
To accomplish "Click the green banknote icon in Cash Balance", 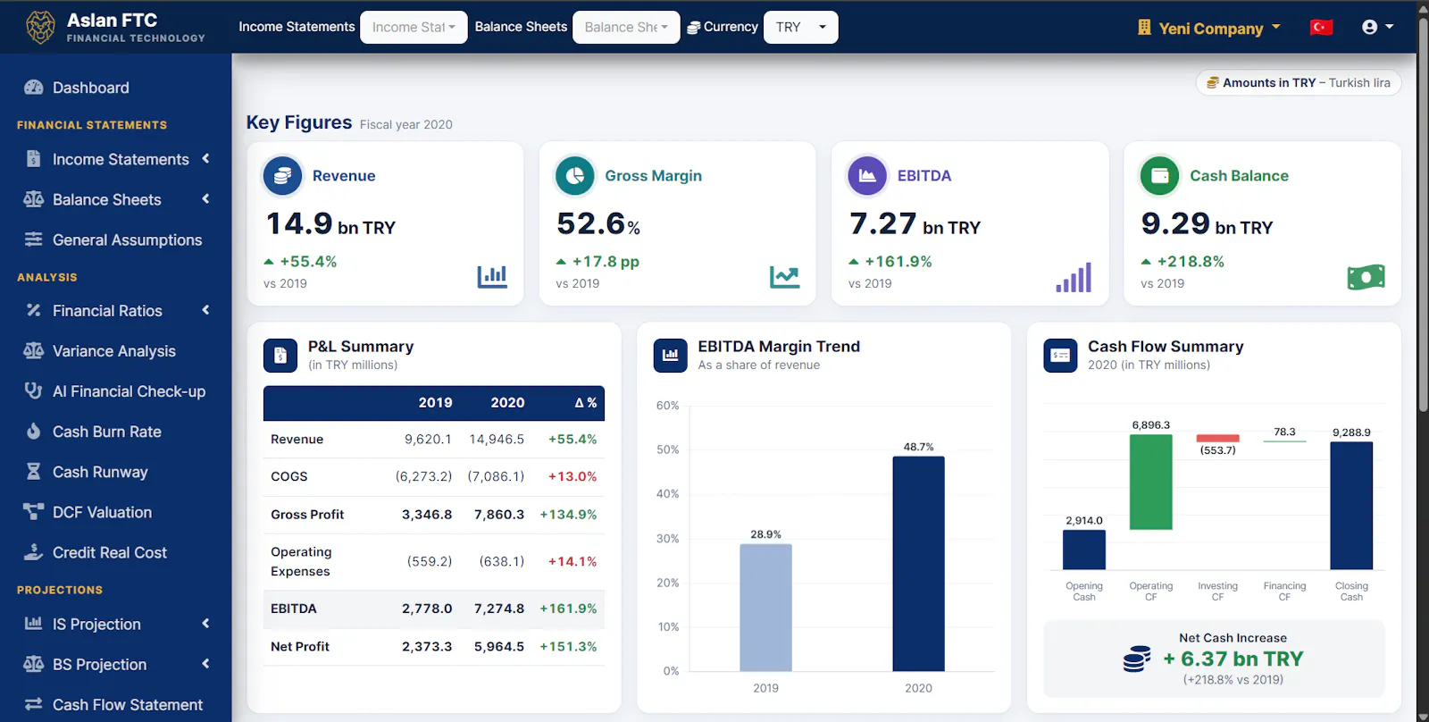I will [x=1366, y=277].
